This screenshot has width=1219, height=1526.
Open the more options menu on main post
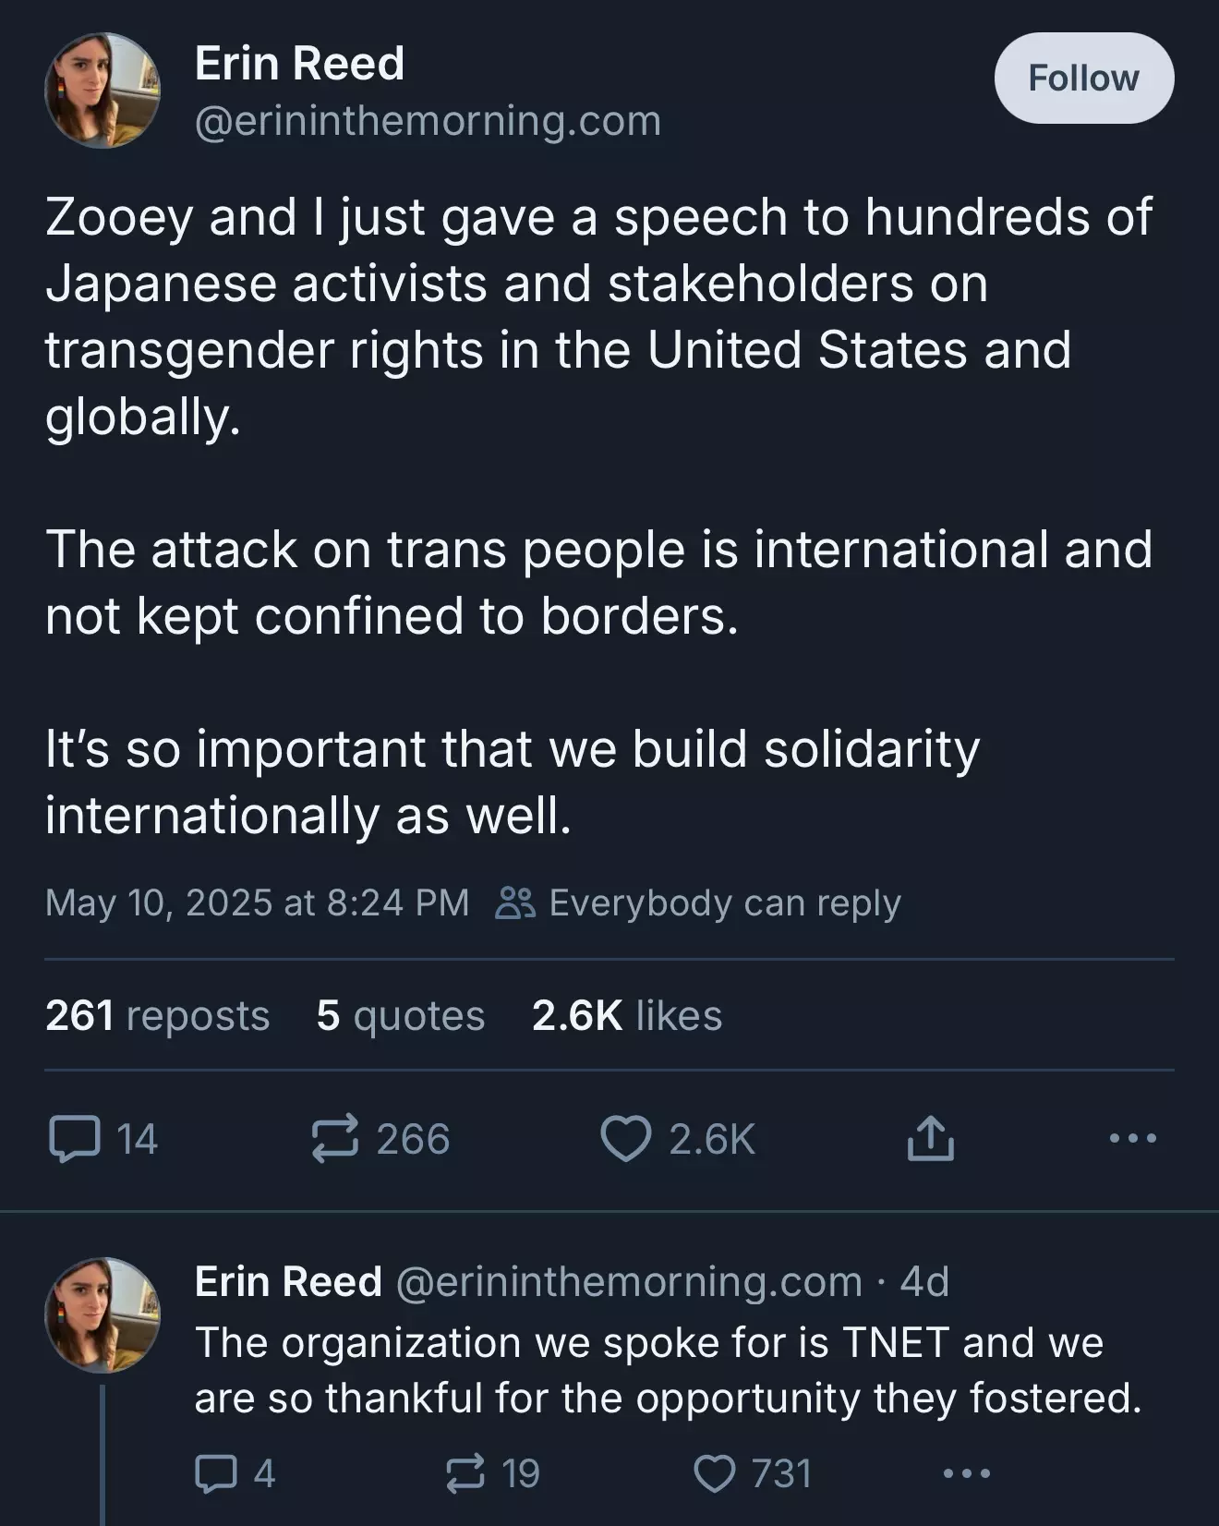point(1132,1138)
